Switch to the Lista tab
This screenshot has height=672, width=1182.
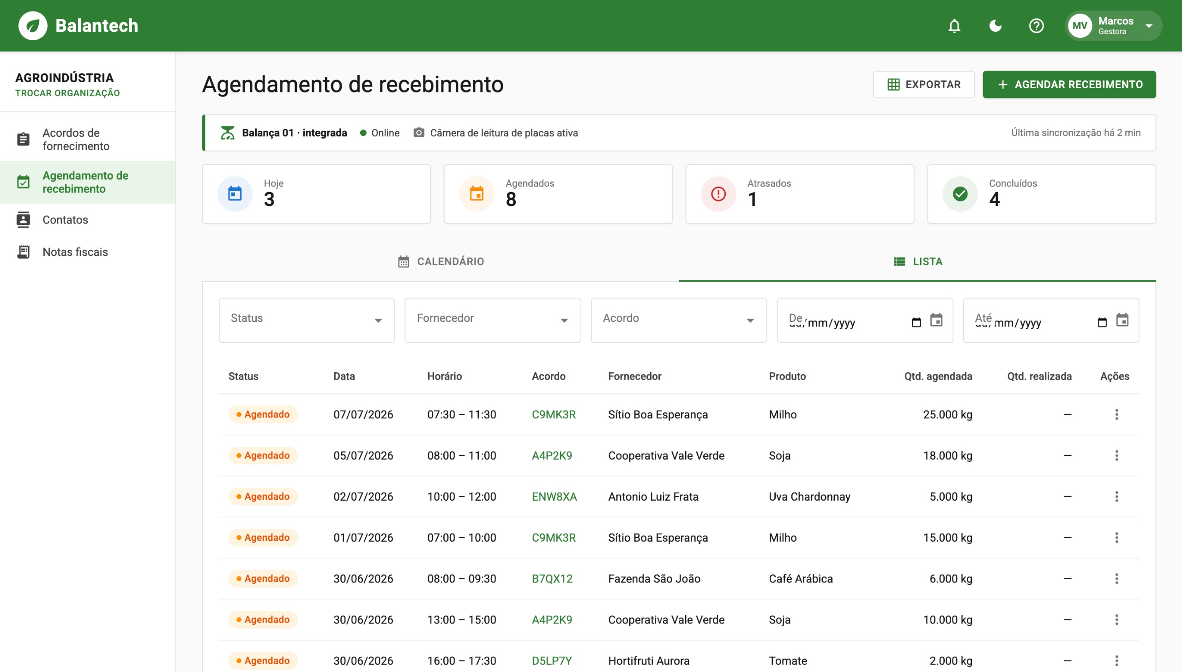(918, 261)
